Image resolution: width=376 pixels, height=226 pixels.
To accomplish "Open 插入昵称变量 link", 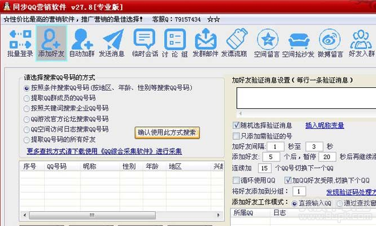I will click(324, 126).
